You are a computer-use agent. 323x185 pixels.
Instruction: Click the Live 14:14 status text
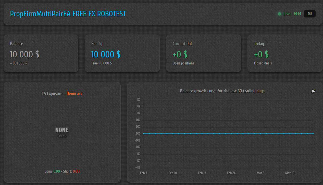point(292,14)
